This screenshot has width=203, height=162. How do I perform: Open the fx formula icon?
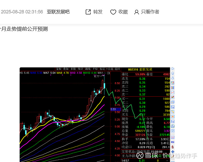point(173,126)
